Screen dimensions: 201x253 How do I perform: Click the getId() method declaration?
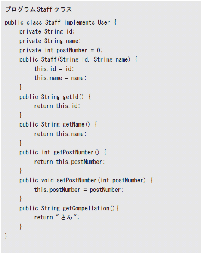(55, 97)
